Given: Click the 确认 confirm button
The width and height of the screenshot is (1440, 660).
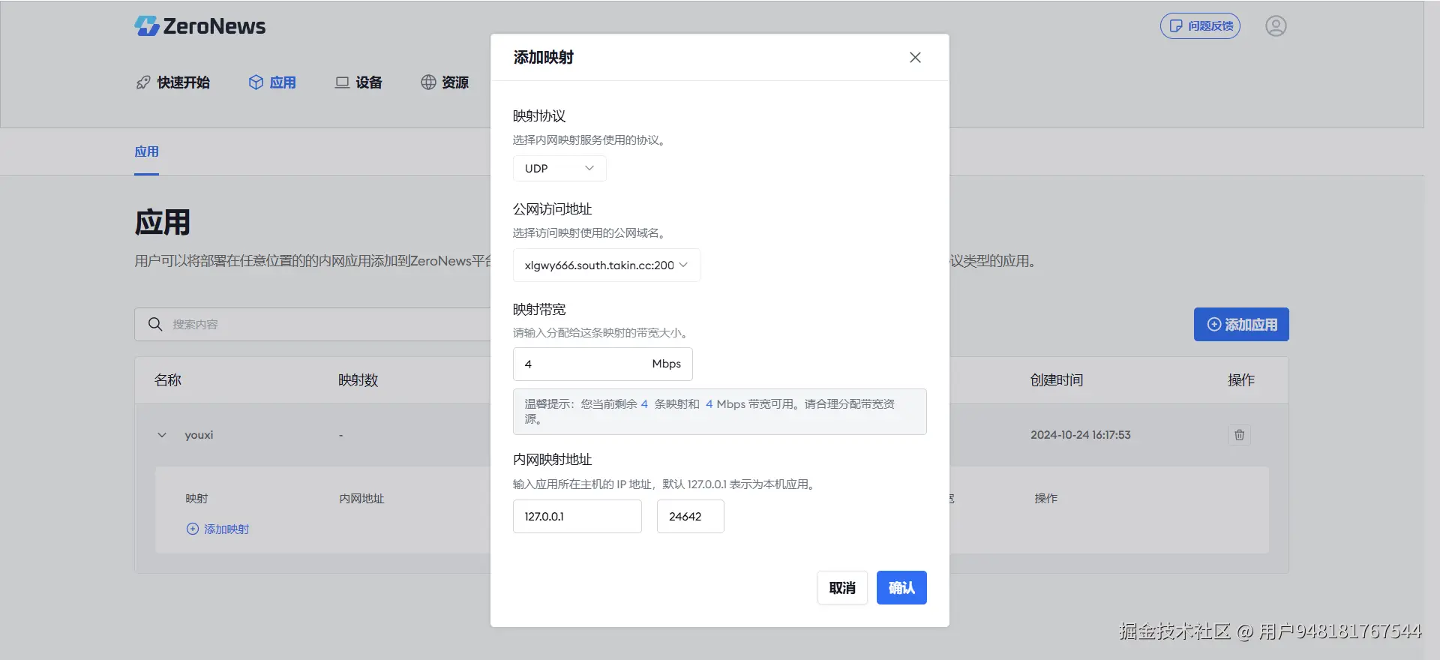Looking at the screenshot, I should (x=901, y=588).
